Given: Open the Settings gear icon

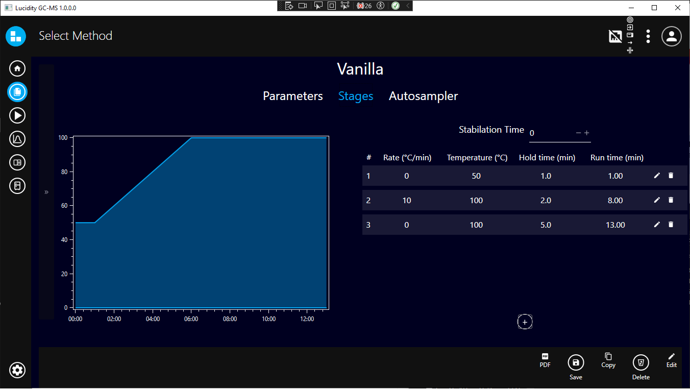Looking at the screenshot, I should (x=17, y=370).
